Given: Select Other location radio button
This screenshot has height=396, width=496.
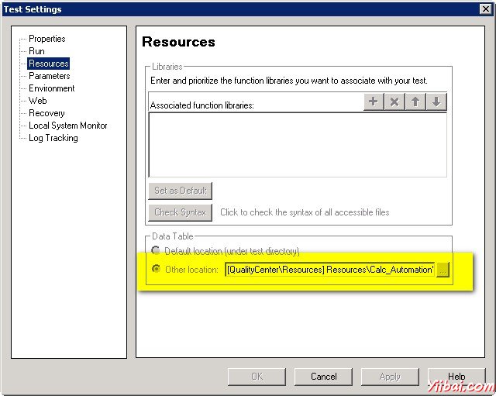Looking at the screenshot, I should point(157,270).
